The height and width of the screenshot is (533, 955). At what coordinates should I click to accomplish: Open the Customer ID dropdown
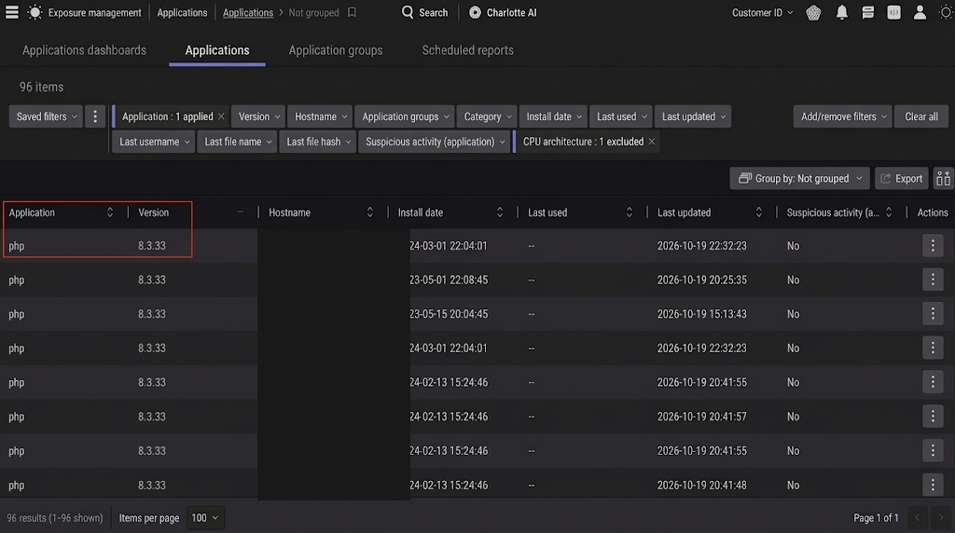(762, 12)
